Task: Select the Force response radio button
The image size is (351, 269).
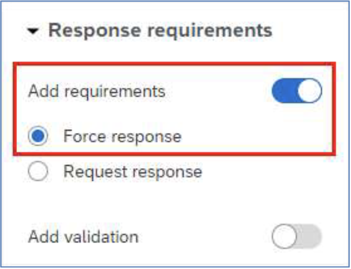Action: point(38,136)
